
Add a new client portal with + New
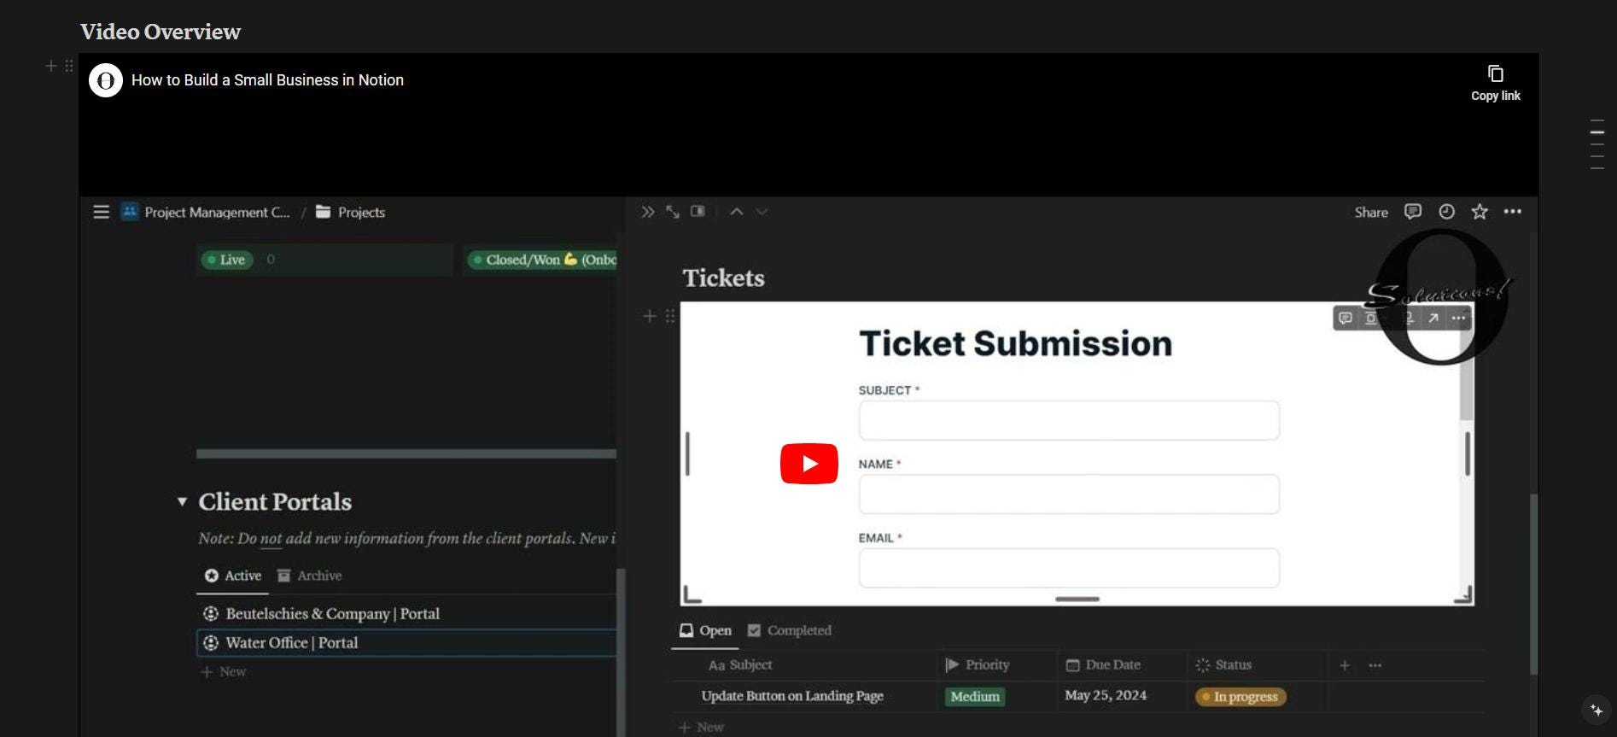pyautogui.click(x=224, y=672)
